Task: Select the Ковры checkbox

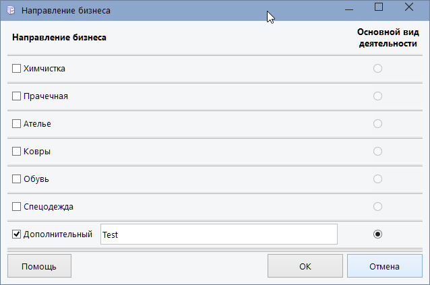Action: pos(17,151)
